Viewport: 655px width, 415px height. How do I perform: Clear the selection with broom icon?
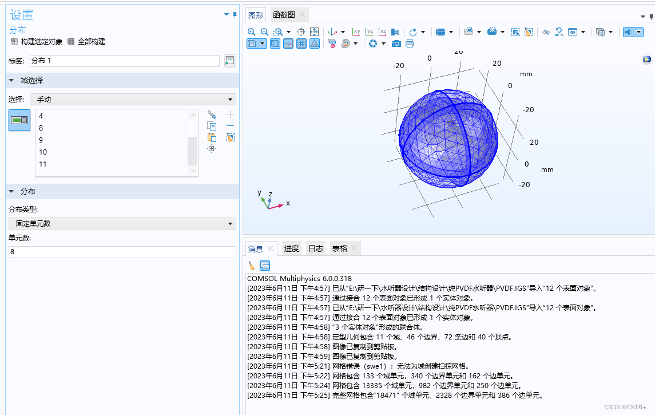pos(529,31)
